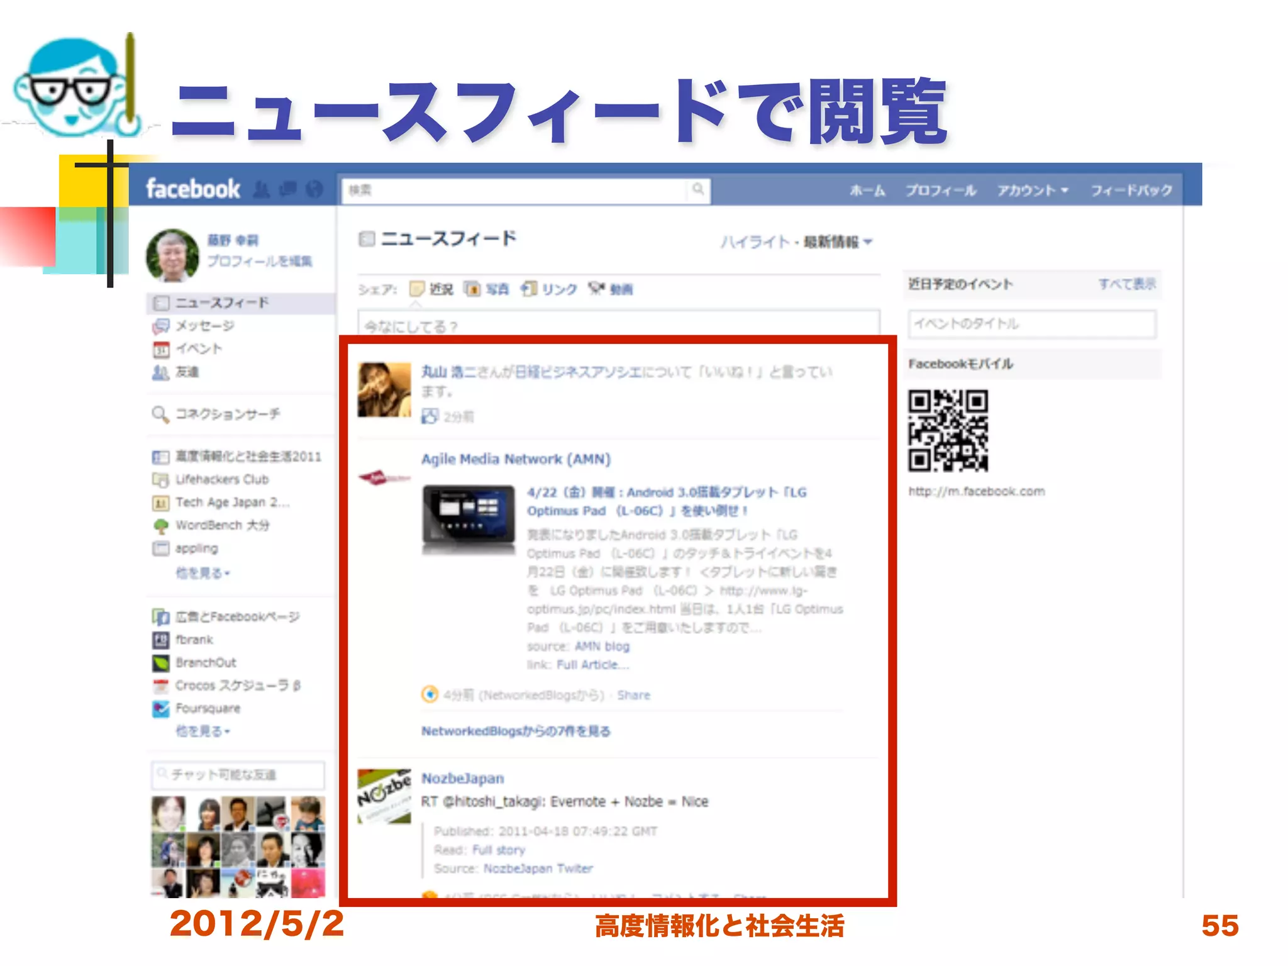
Task: Open 丸山 浩二 profile picture in feed
Action: point(384,389)
